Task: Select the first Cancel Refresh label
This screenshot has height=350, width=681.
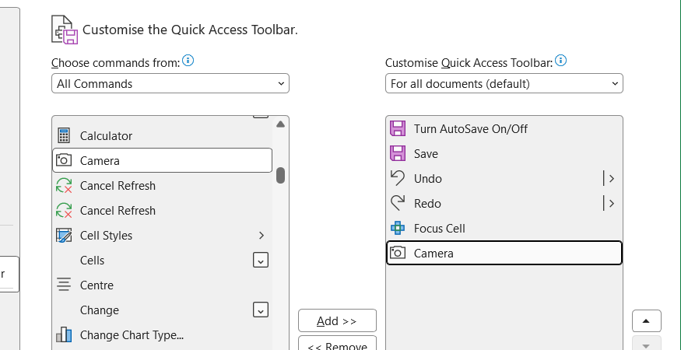Action: pyautogui.click(x=118, y=186)
